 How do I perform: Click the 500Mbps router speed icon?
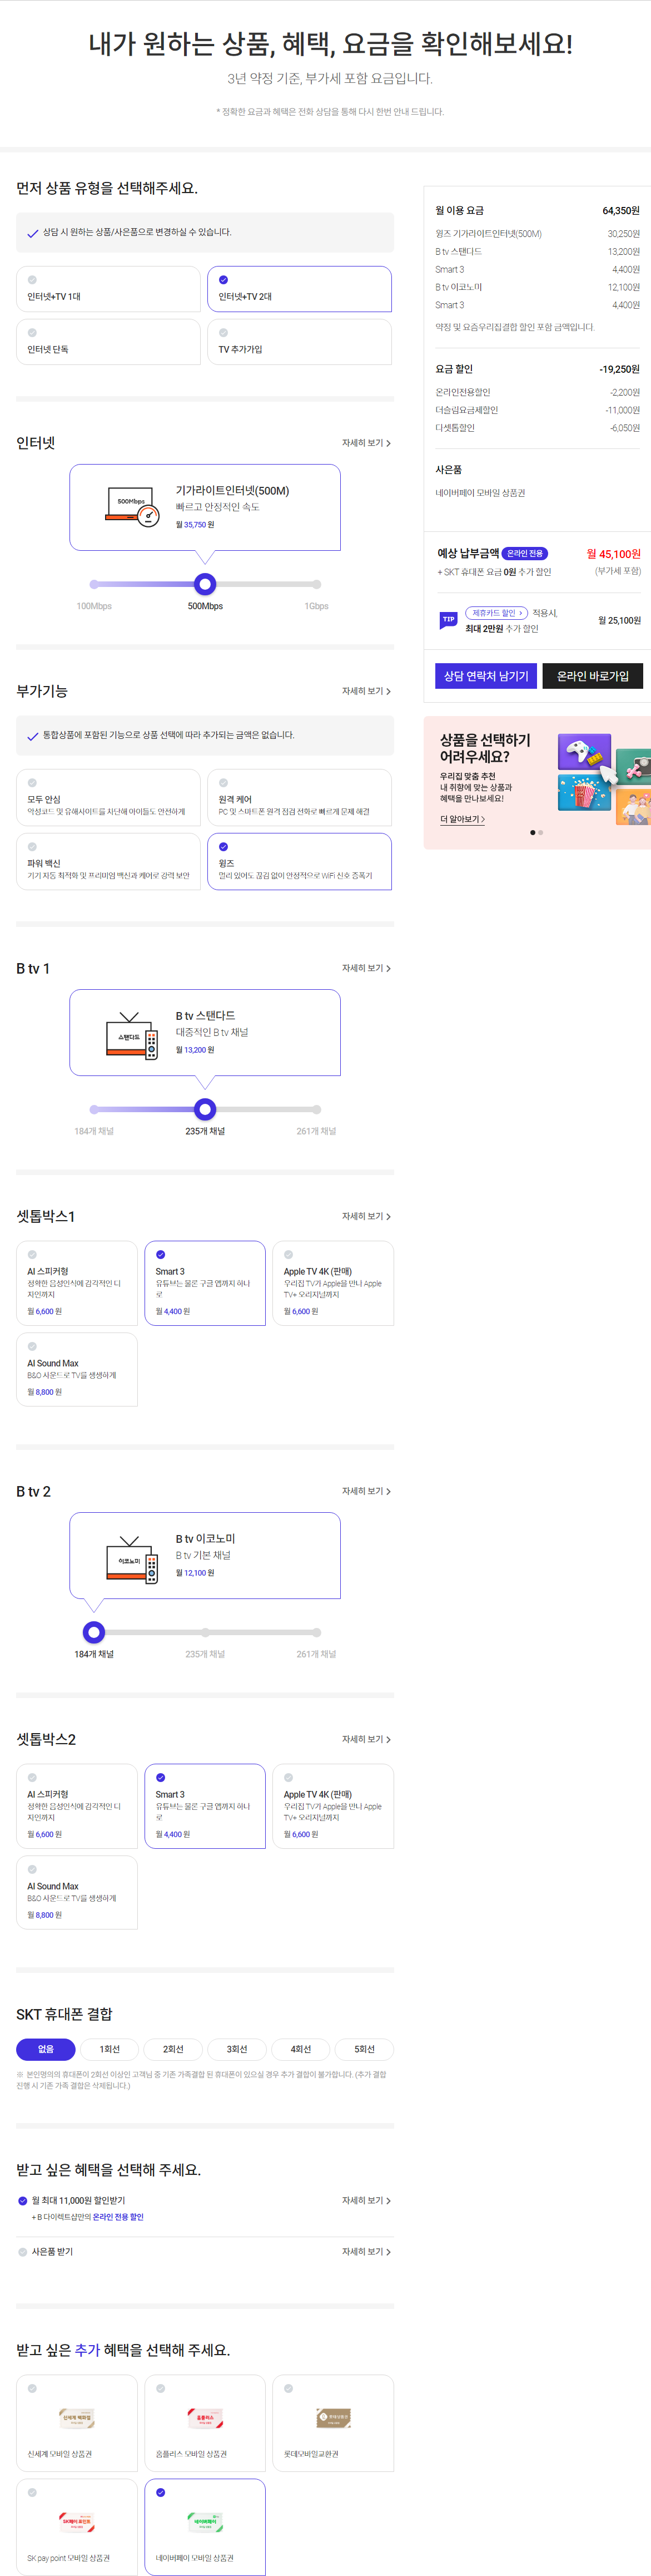point(133,506)
